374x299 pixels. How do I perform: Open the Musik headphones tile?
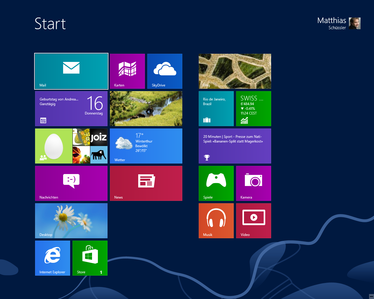[x=216, y=221]
